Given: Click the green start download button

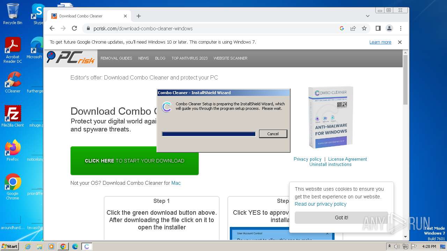Looking at the screenshot, I should [134, 161].
